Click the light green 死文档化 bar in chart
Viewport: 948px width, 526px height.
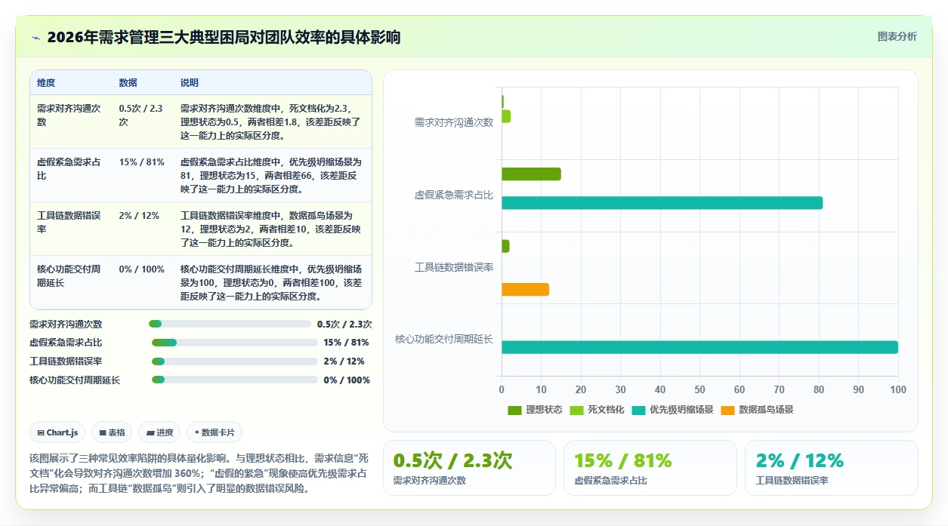pyautogui.click(x=506, y=116)
